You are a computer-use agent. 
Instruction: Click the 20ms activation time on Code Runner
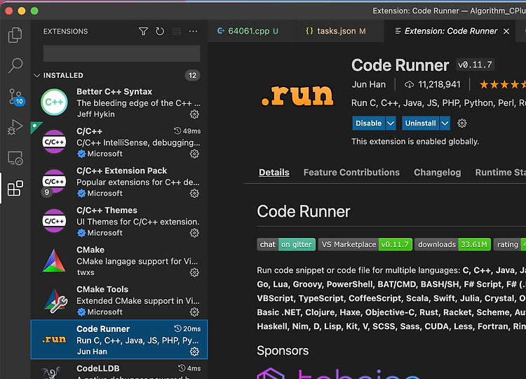187,328
